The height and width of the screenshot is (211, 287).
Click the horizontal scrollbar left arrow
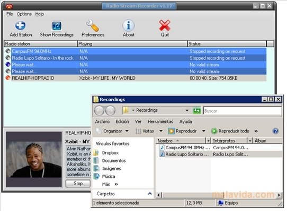(158, 195)
